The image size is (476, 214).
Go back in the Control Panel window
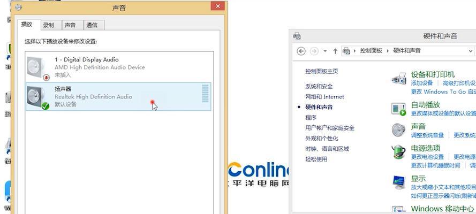point(301,51)
